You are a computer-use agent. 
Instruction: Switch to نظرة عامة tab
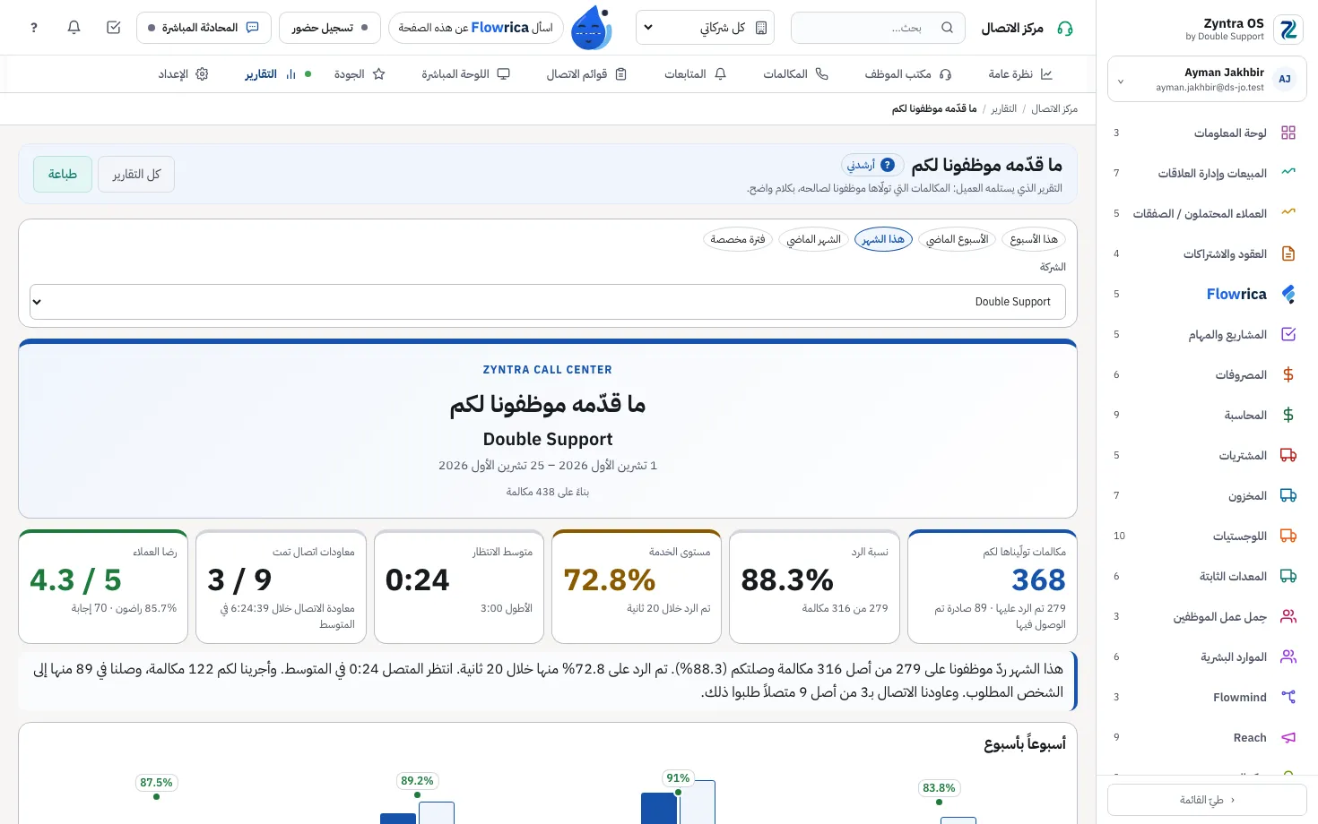coord(1020,74)
